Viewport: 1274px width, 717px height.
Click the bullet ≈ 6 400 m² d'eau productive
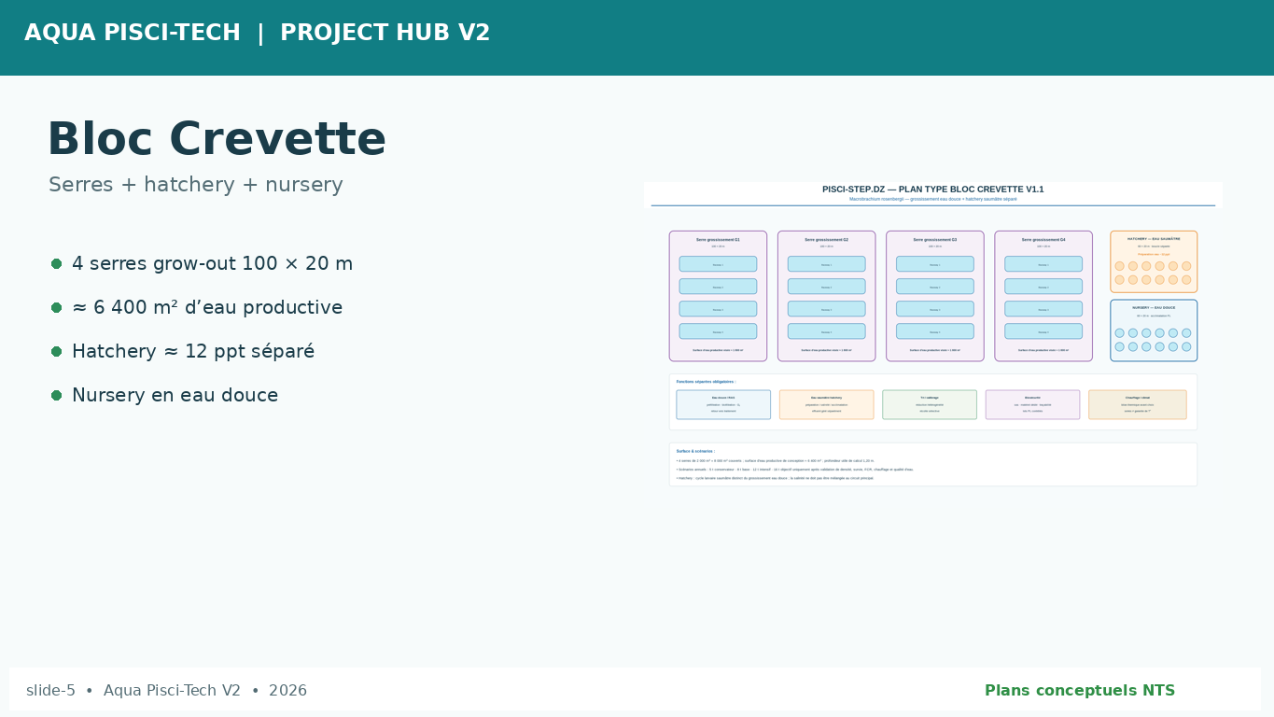(x=207, y=308)
